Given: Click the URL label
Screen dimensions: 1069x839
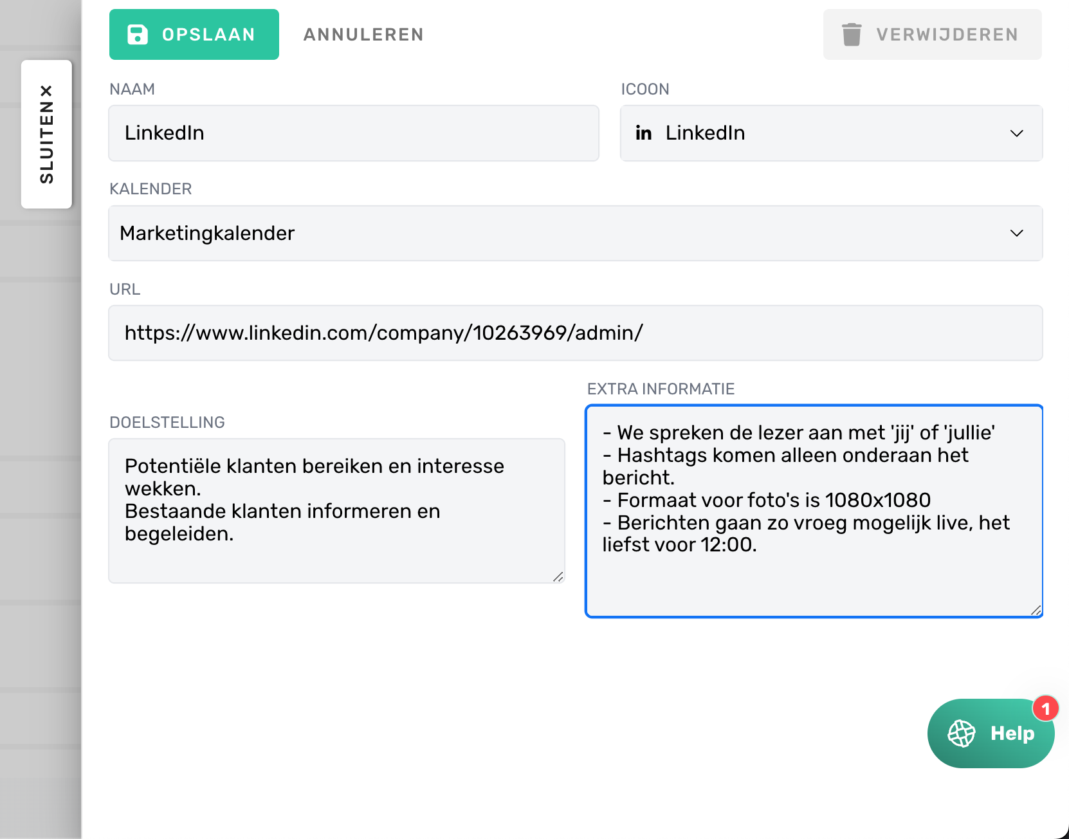Looking at the screenshot, I should 125,290.
